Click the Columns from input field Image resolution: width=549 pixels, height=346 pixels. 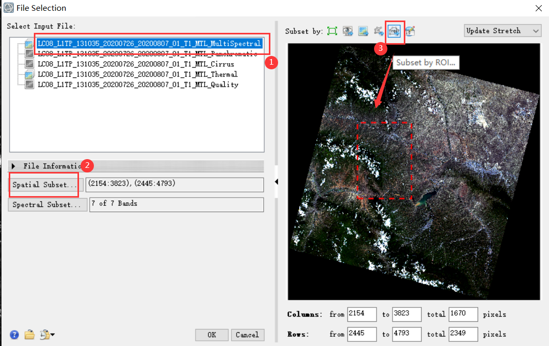tap(363, 314)
